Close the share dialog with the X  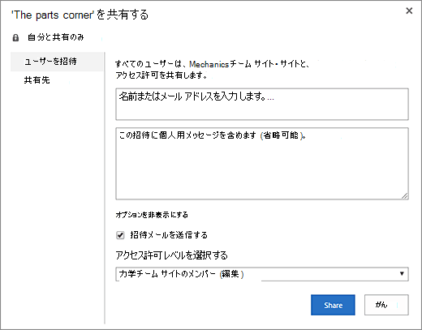(409, 11)
